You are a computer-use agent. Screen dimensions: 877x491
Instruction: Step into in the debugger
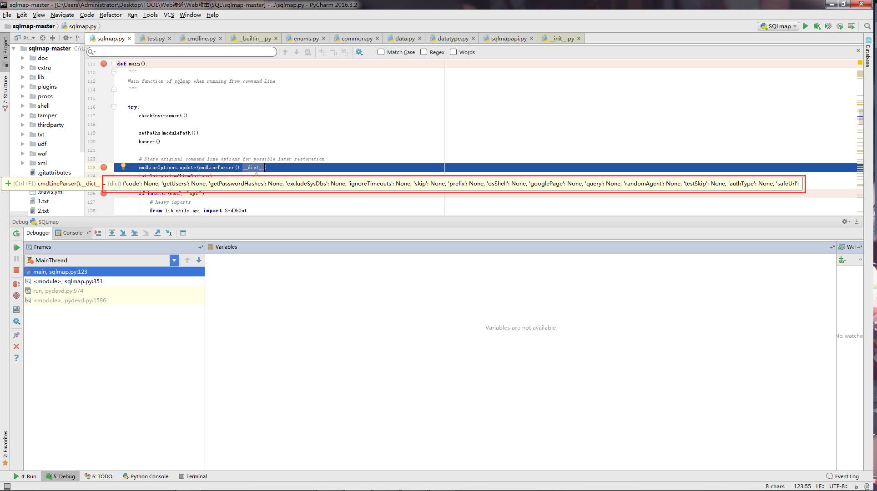tap(123, 233)
